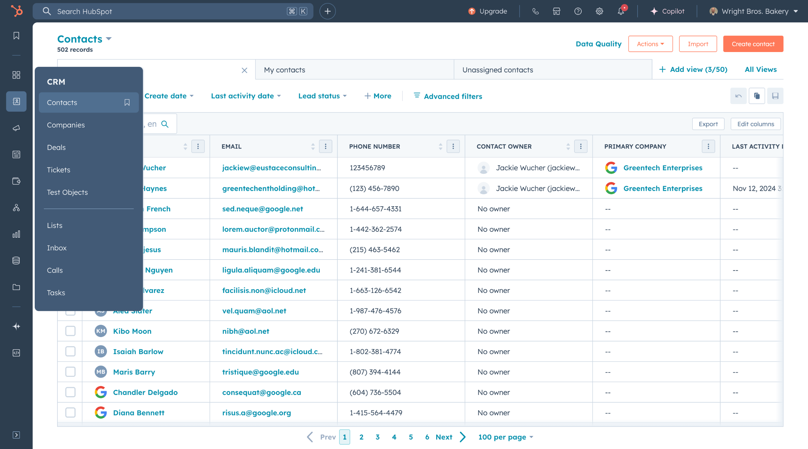Check the Diana Bennett row checkbox

click(70, 412)
